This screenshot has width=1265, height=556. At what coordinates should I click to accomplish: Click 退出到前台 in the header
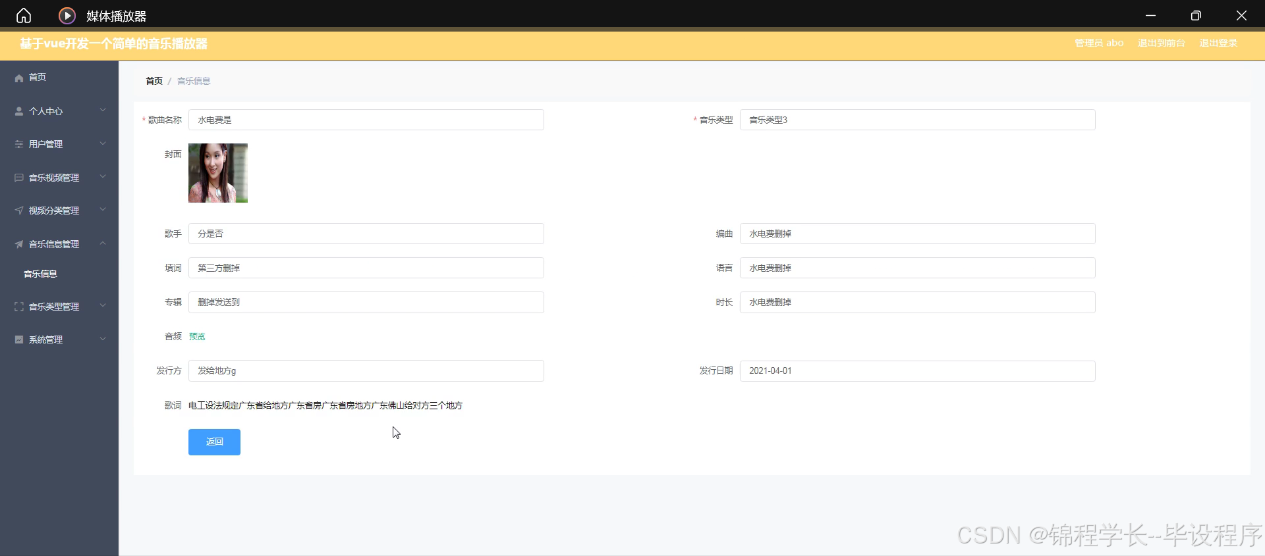[1161, 43]
